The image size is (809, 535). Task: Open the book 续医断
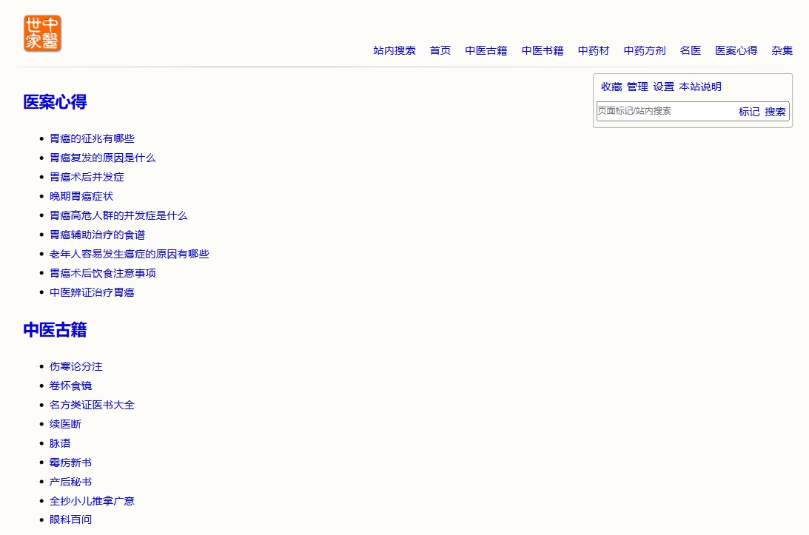pos(65,424)
